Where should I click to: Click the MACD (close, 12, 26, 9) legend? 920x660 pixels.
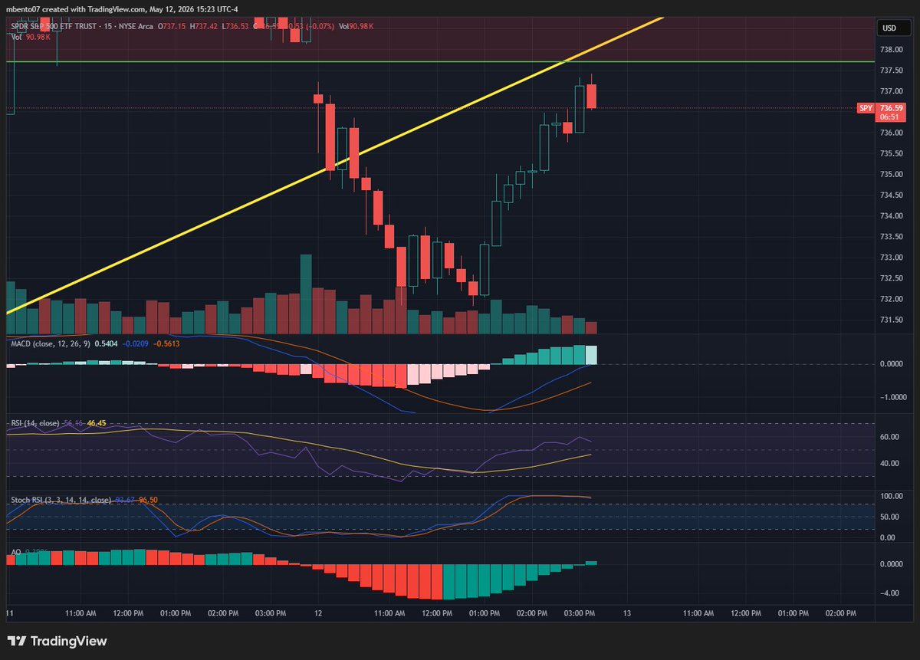pyautogui.click(x=50, y=344)
